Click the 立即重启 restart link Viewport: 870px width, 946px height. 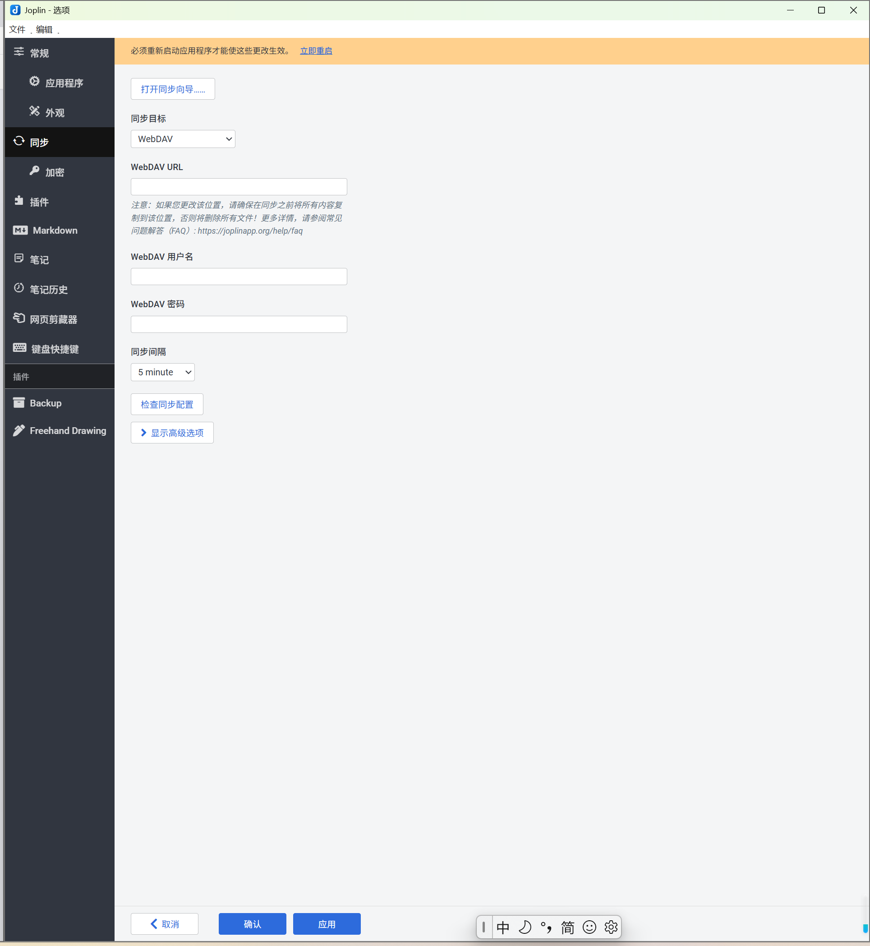(316, 51)
